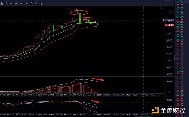Click the lock drawings icon
This screenshot has height=117, width=189.
(27, 3)
